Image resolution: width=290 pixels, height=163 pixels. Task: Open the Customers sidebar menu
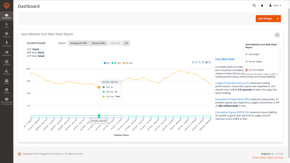point(6,44)
